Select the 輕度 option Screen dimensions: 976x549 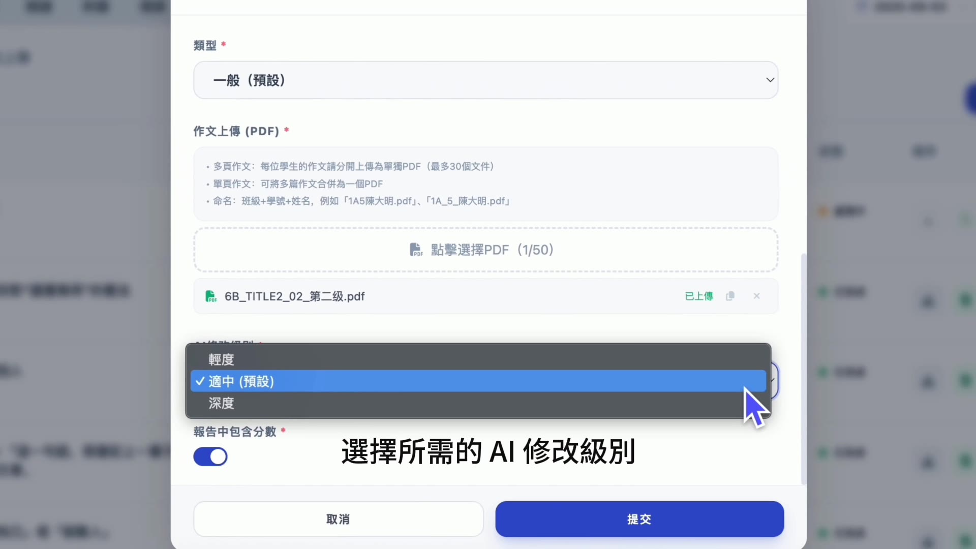click(222, 359)
